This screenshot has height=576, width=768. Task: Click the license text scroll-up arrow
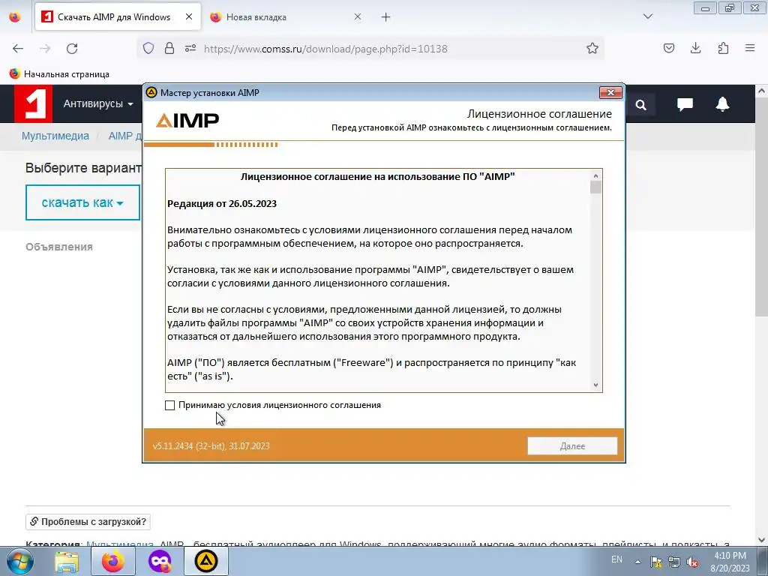[x=595, y=175]
